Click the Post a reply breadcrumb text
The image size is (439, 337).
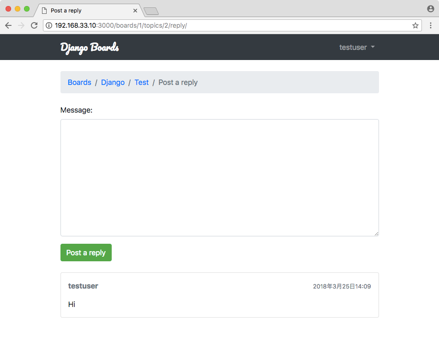[178, 82]
